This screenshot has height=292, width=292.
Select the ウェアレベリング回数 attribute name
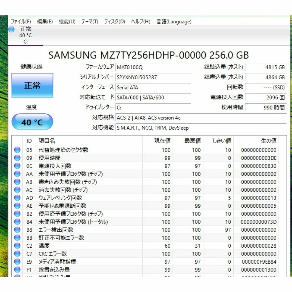click(x=60, y=198)
